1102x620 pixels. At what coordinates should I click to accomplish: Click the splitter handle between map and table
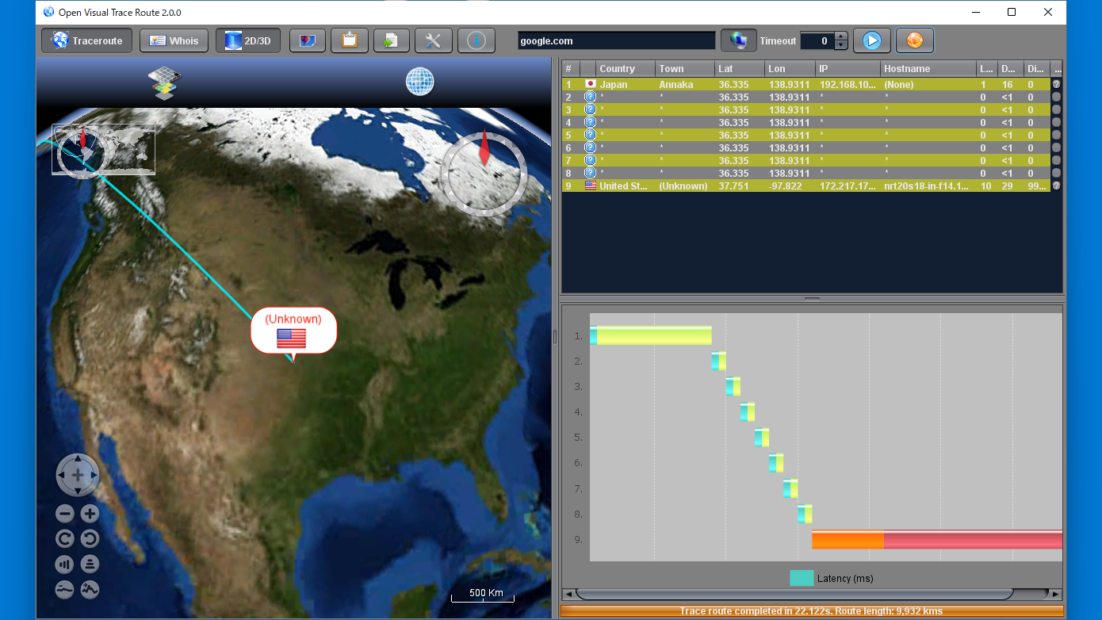point(555,337)
